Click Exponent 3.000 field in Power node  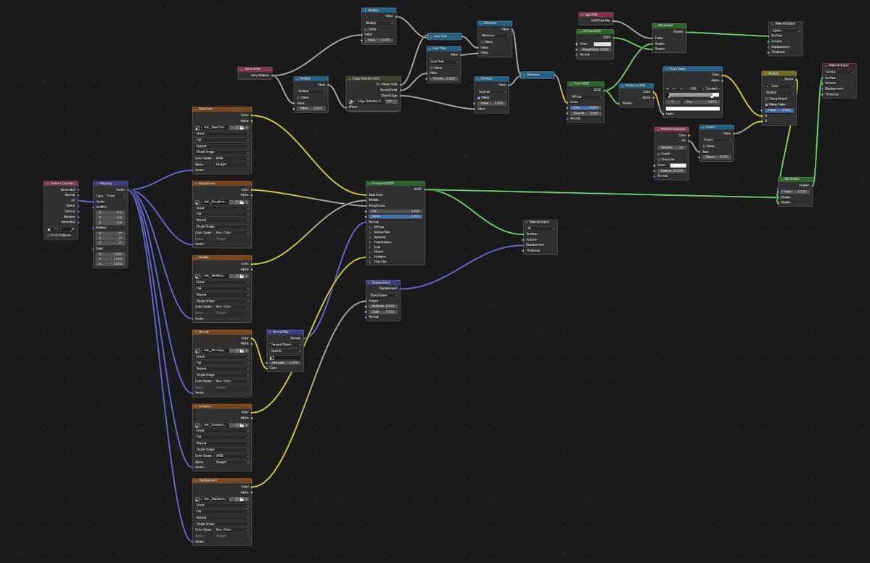pos(716,157)
